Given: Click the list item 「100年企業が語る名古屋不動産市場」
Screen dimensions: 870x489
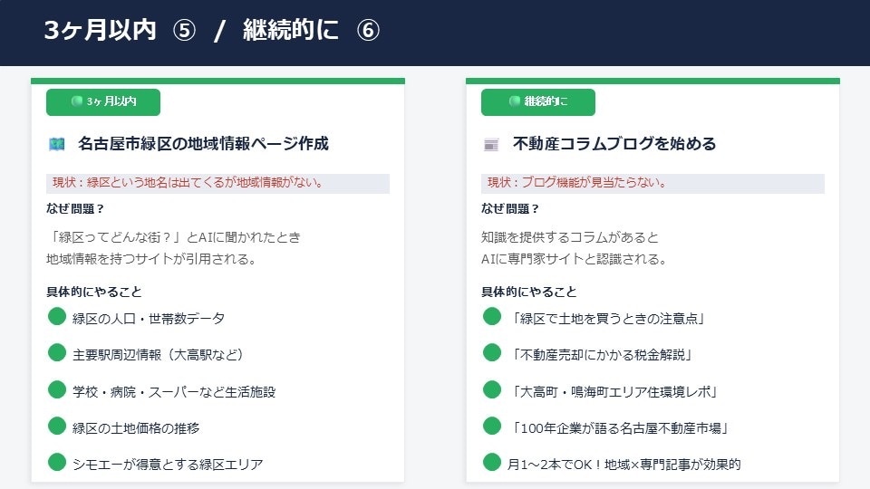Looking at the screenshot, I should pos(620,428).
